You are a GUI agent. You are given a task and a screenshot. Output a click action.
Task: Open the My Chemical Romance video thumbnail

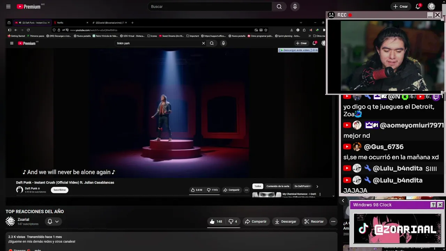click(267, 195)
